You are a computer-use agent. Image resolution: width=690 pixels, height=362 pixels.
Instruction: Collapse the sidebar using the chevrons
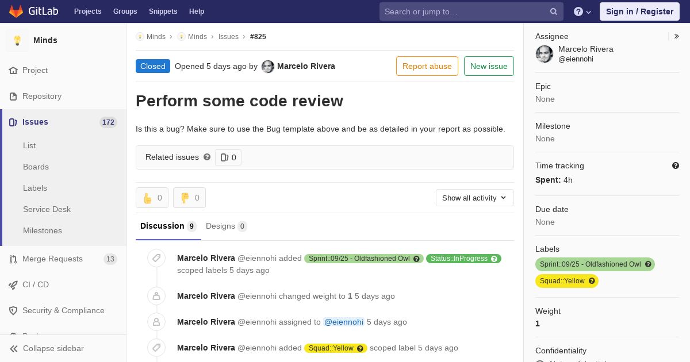14,348
